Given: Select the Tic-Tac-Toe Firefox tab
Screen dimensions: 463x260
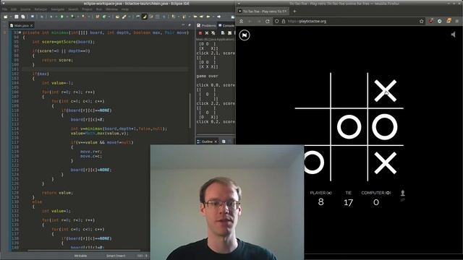Looking at the screenshot, I should tap(262, 12).
